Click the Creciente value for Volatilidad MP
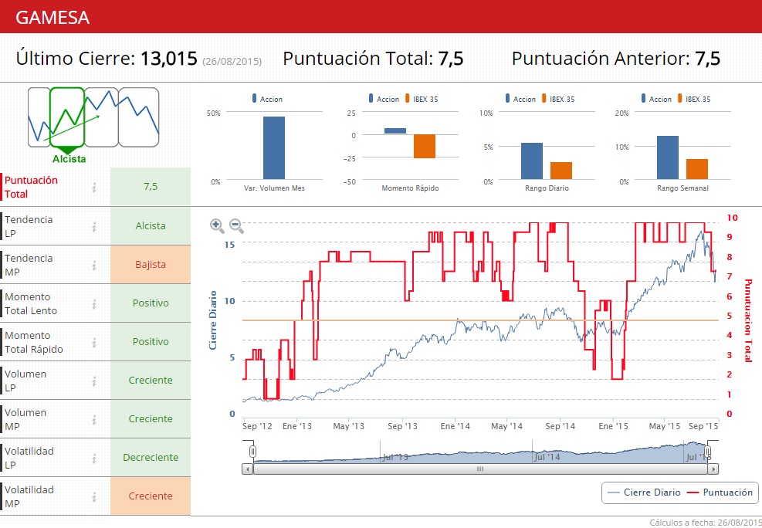762x528 pixels. (x=151, y=496)
